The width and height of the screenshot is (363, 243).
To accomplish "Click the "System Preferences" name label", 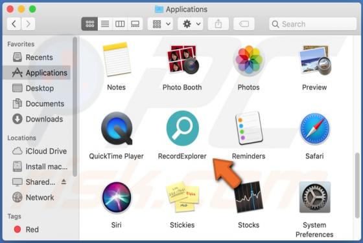I will 314,229.
